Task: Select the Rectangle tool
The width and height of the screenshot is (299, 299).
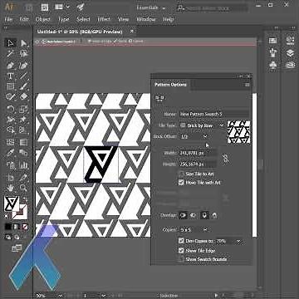Action: coord(11,86)
